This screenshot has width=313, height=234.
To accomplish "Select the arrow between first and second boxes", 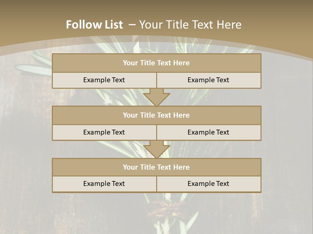I will tap(156, 97).
